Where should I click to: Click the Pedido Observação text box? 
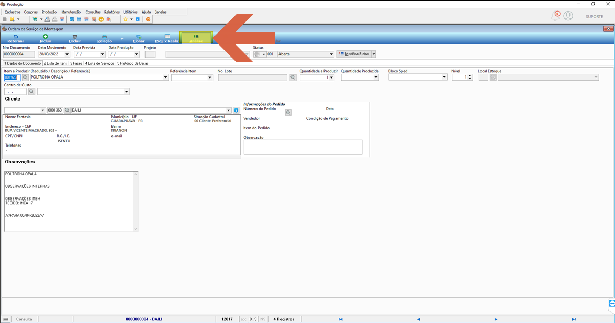point(303,147)
